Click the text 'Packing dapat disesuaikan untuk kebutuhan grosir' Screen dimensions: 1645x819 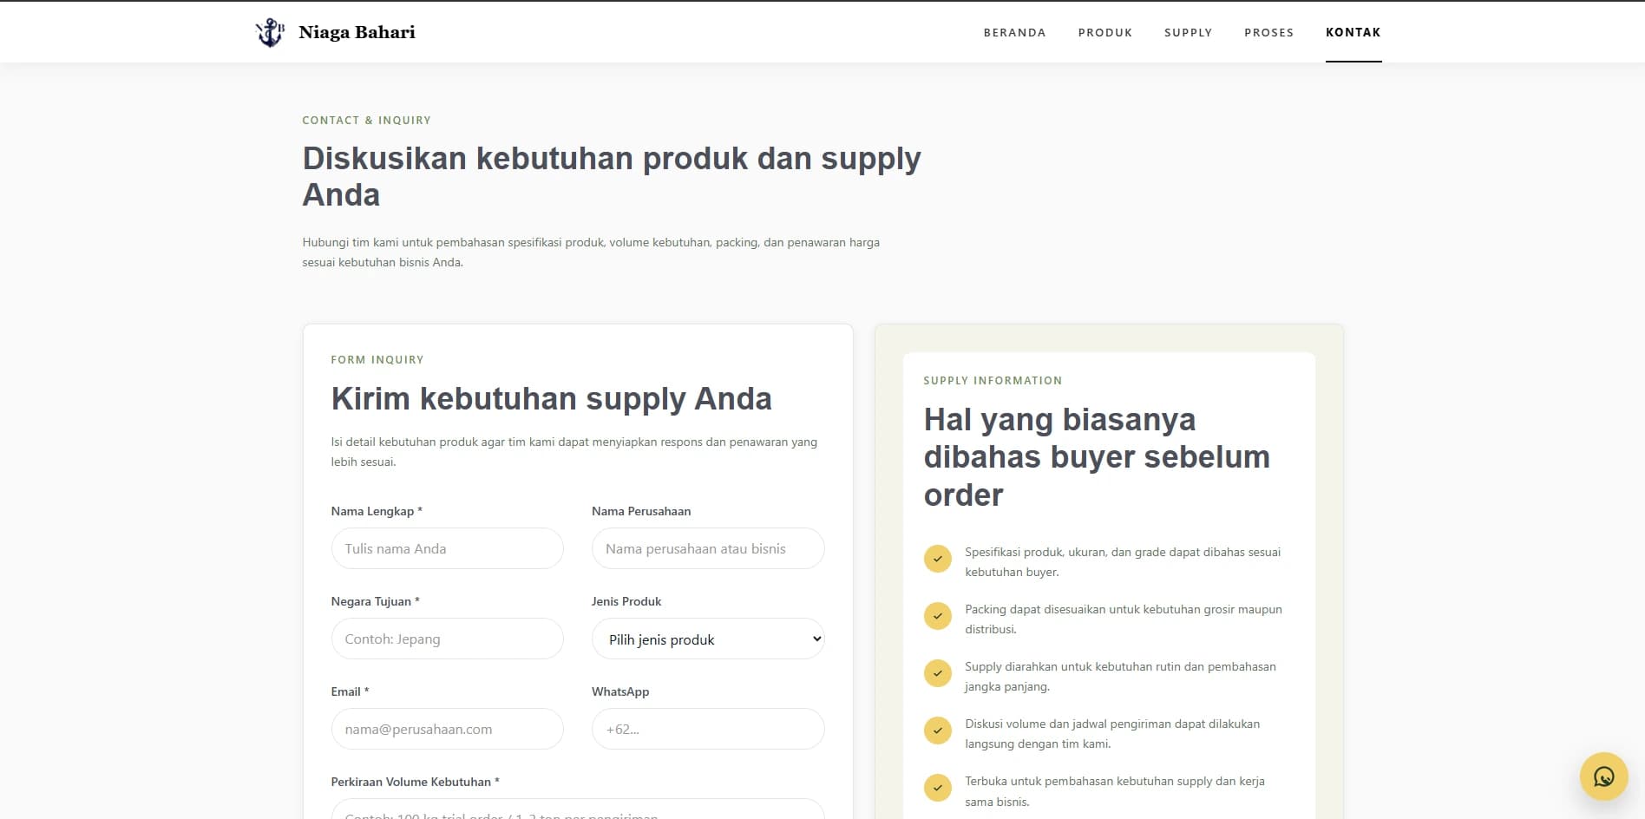point(1124,619)
